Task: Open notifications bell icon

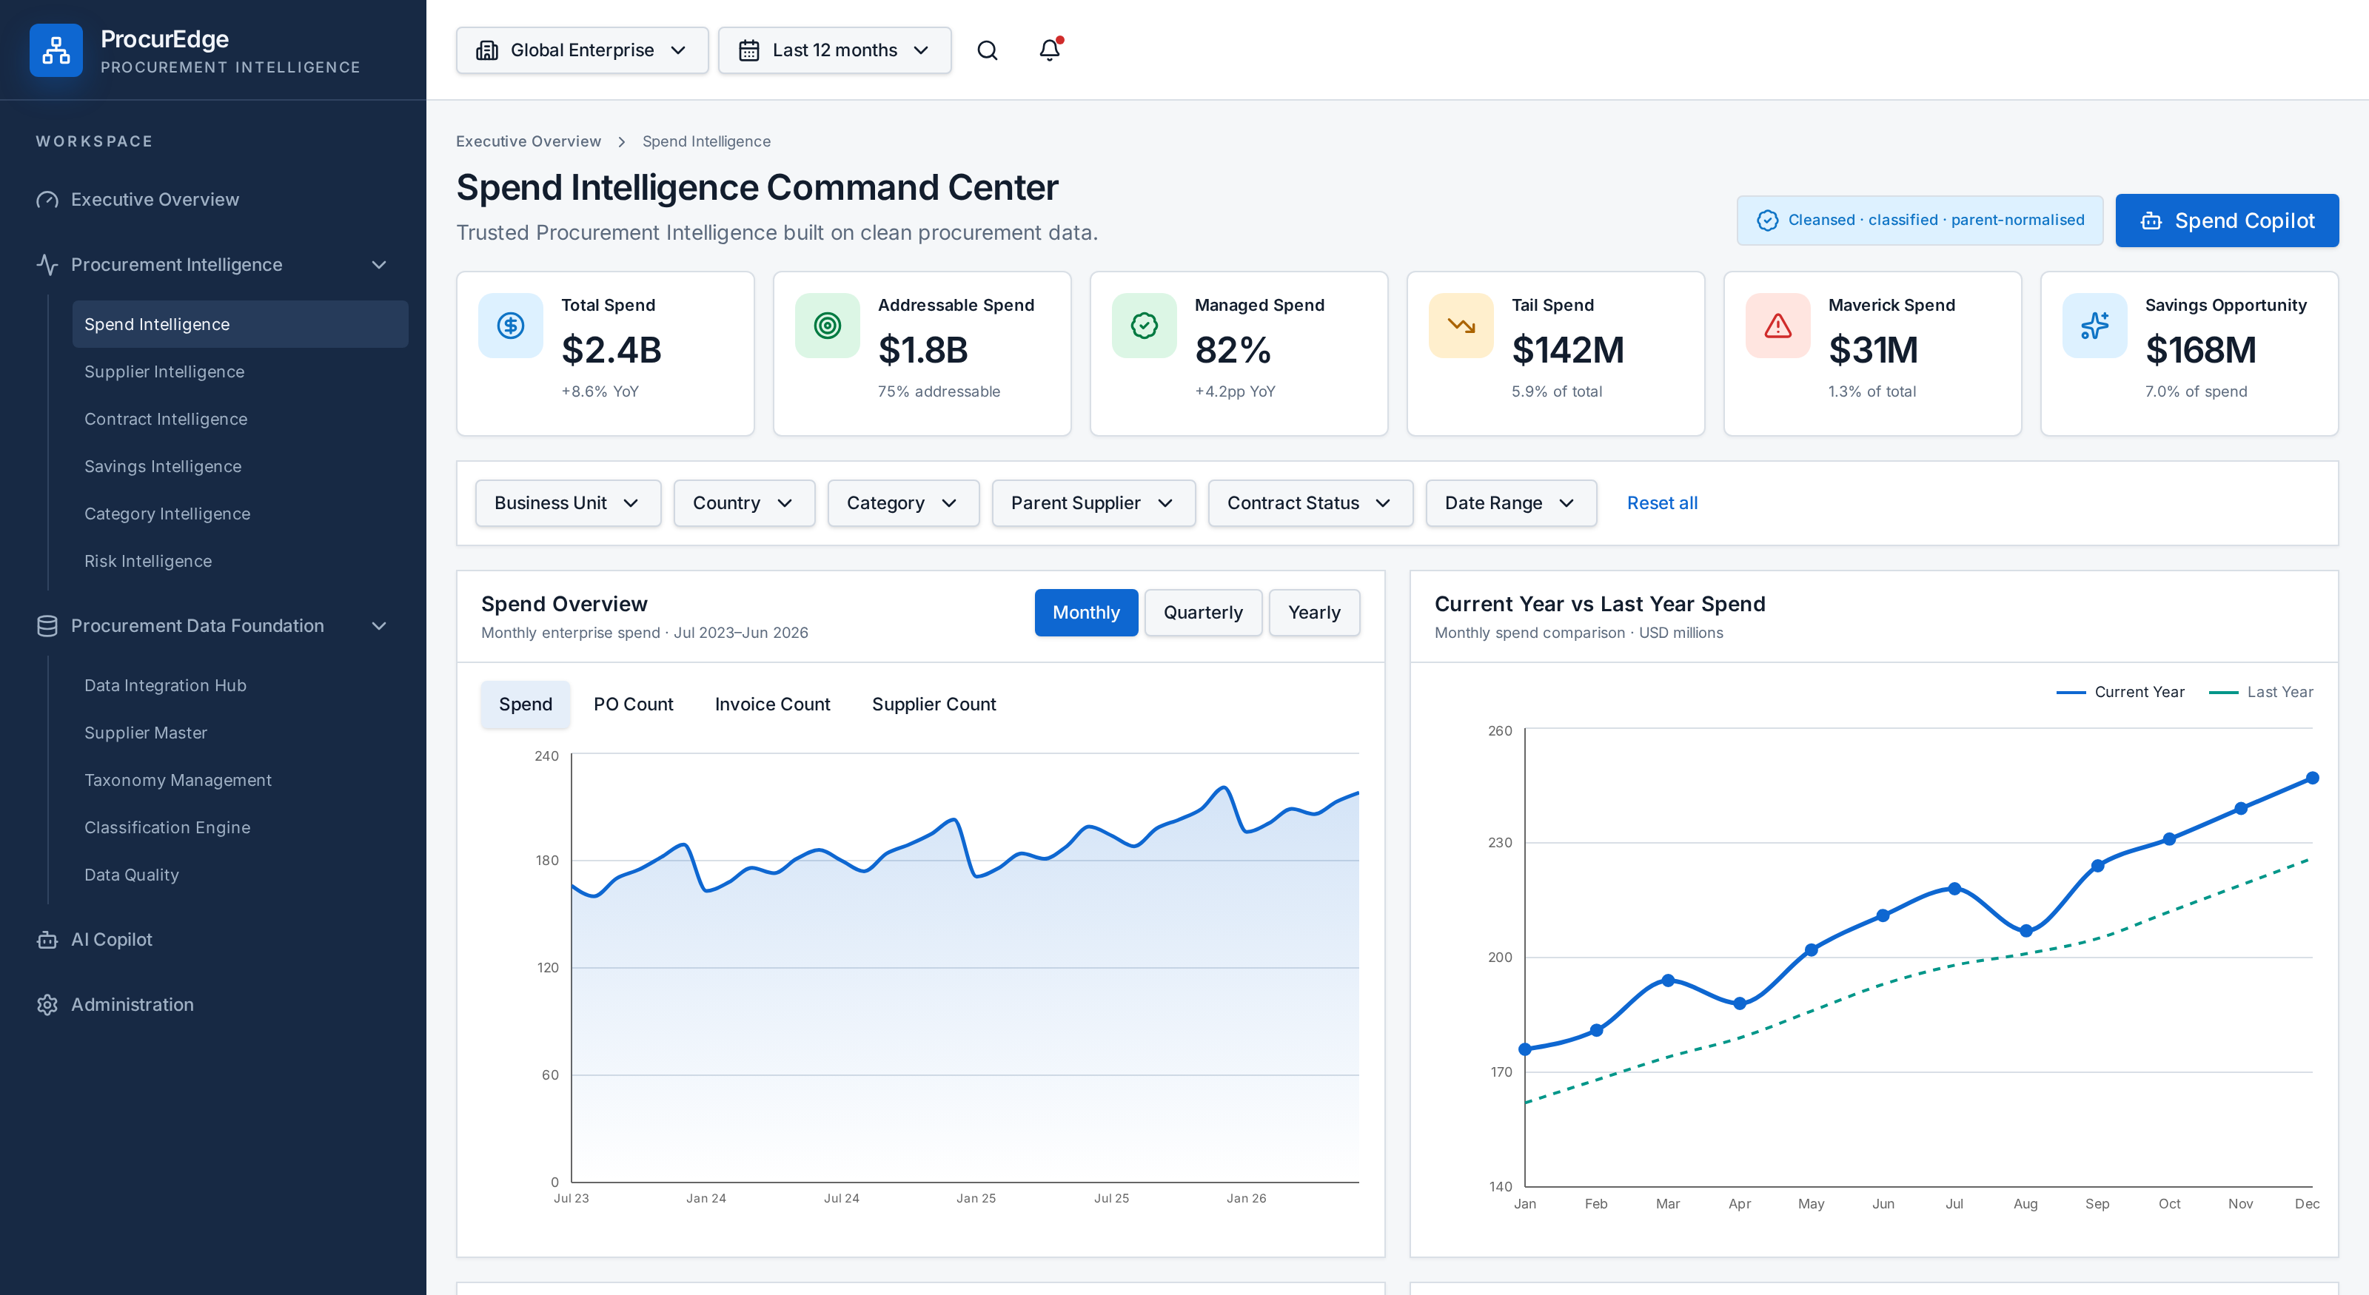Action: (1049, 50)
